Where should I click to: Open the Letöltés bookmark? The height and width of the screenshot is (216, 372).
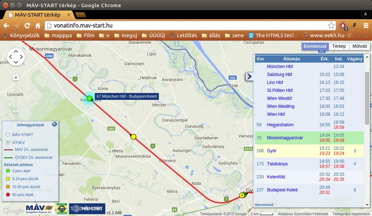pos(183,35)
